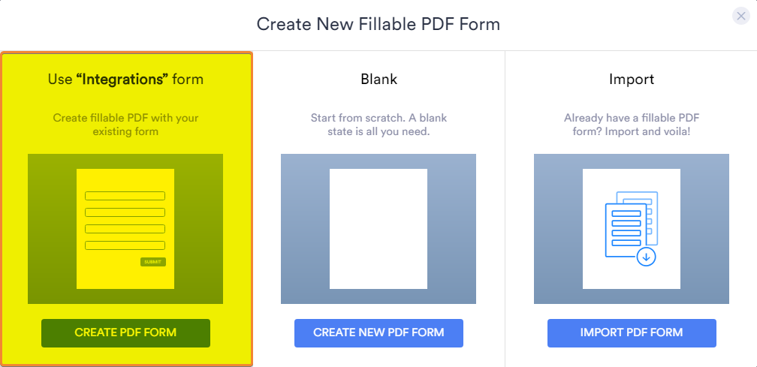Select the Use "Integrations" form heading

[x=125, y=79]
